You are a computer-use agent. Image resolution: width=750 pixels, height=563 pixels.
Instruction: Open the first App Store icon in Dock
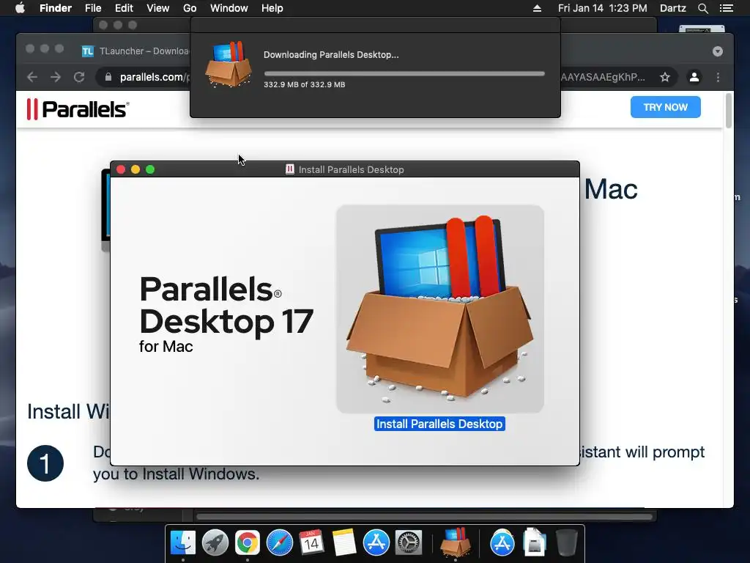pos(376,542)
